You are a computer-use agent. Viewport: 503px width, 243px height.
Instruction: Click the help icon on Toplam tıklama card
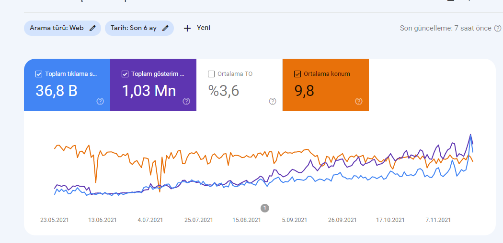pos(100,101)
